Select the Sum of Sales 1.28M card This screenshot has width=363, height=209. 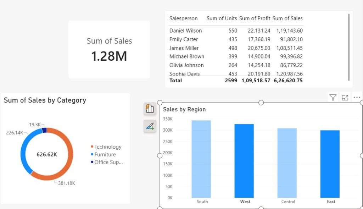pos(109,50)
